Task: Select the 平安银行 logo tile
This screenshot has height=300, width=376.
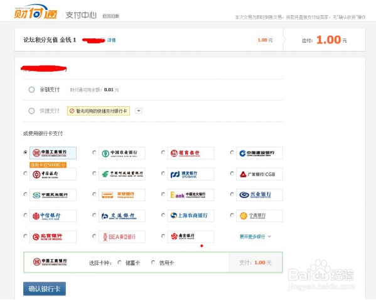Action: pos(122,195)
